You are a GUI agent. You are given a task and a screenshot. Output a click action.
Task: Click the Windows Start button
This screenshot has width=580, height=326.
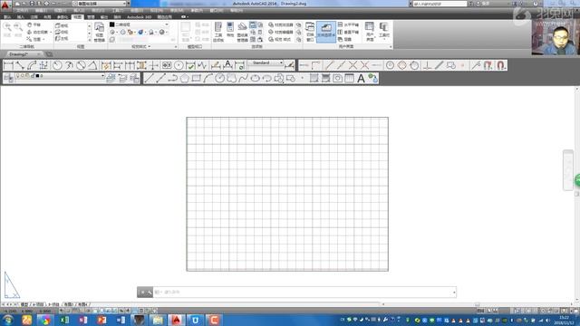(x=7, y=320)
